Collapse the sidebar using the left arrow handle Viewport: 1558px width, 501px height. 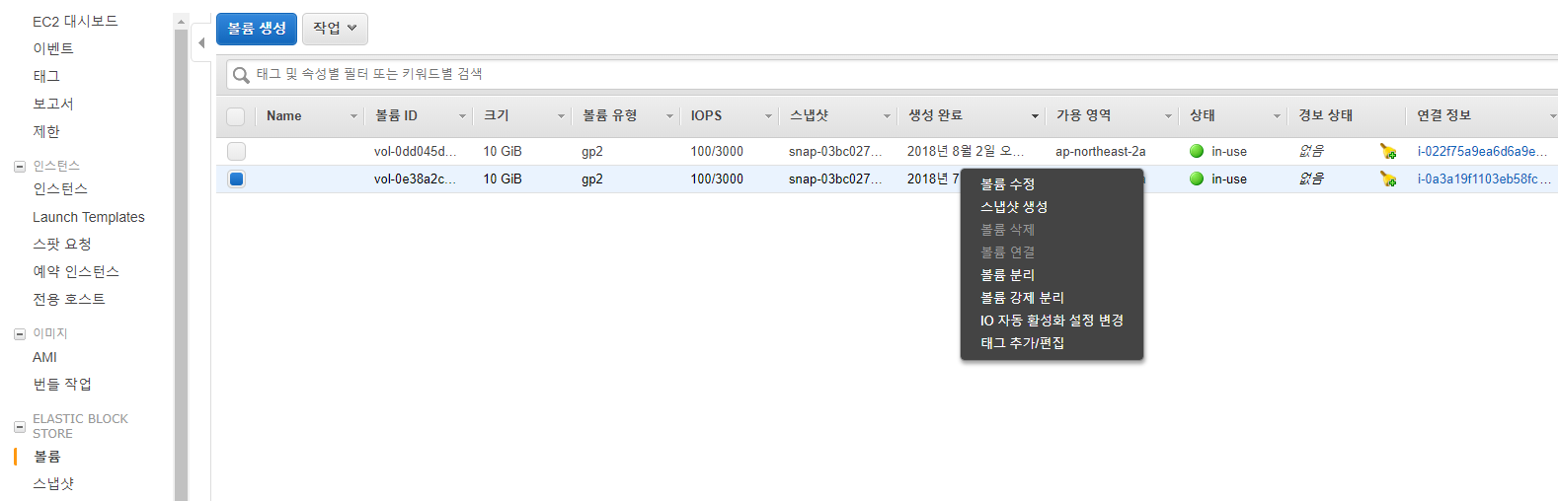pyautogui.click(x=201, y=42)
